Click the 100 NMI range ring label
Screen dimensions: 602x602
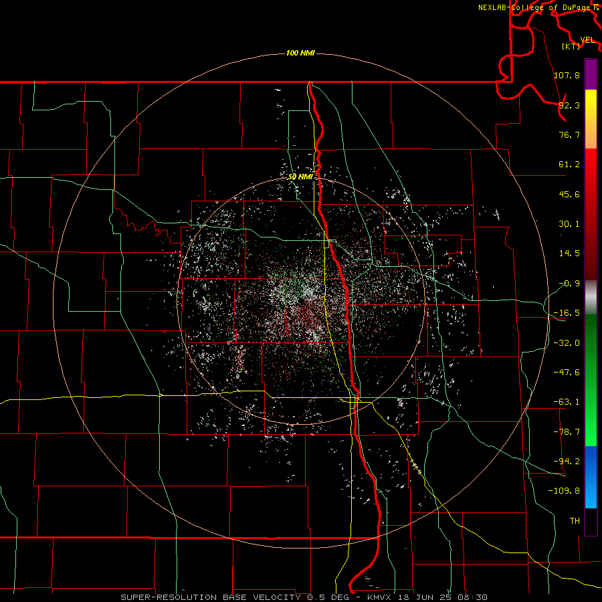point(300,53)
